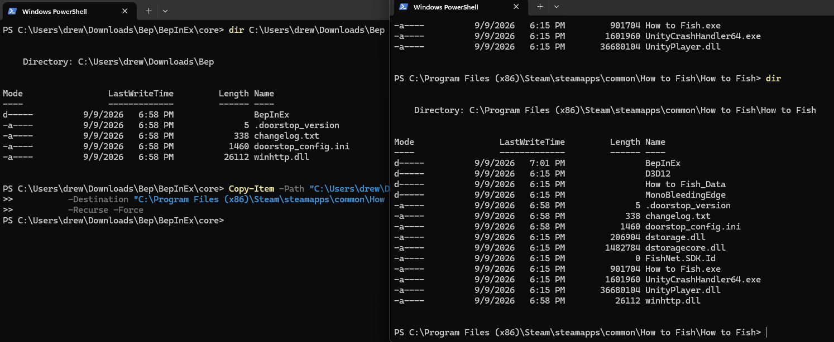The width and height of the screenshot is (834, 342).
Task: Click the BepInEx directory entry in the left window
Action: (x=271, y=115)
